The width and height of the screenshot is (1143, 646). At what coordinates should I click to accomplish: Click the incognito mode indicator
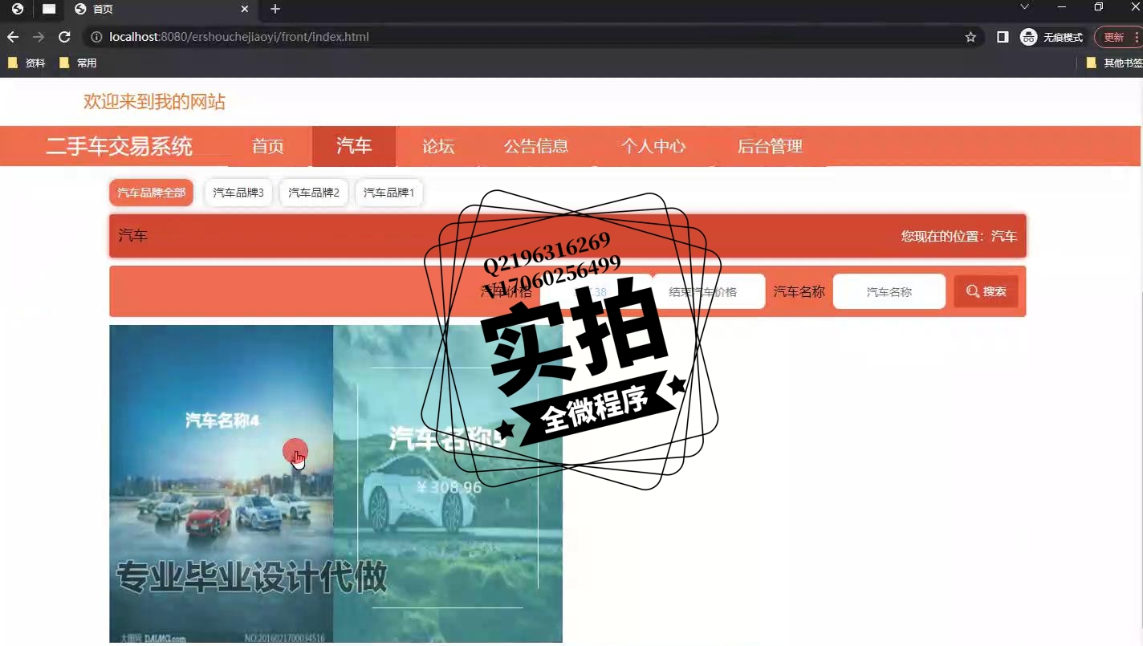tap(1051, 37)
